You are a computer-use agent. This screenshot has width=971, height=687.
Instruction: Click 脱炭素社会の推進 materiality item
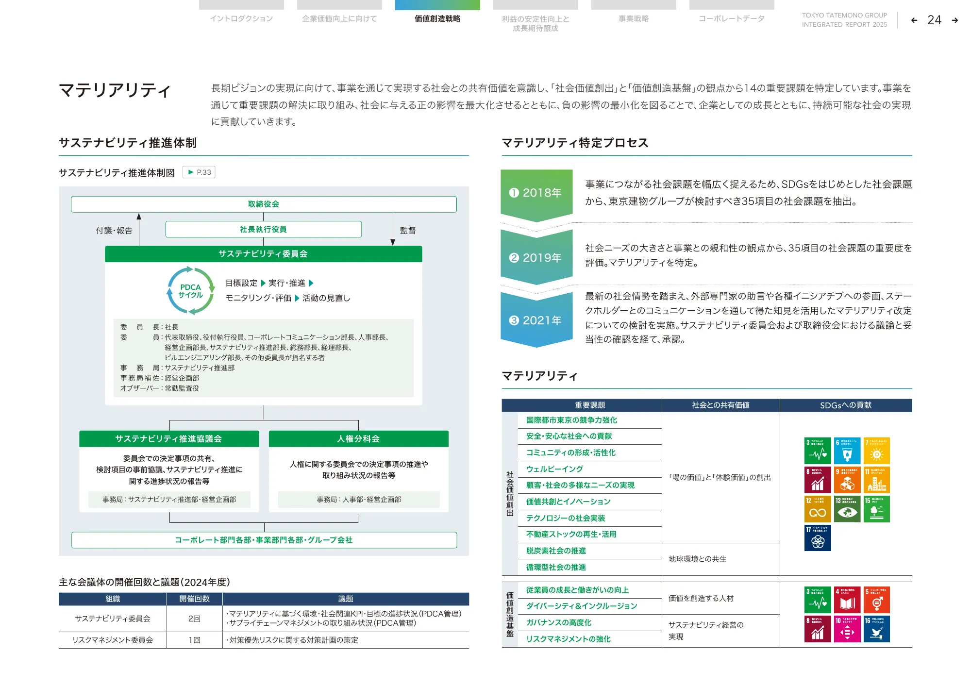pyautogui.click(x=556, y=551)
